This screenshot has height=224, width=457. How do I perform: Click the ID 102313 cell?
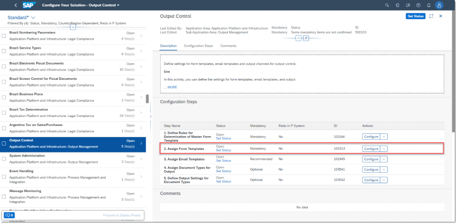coord(339,149)
